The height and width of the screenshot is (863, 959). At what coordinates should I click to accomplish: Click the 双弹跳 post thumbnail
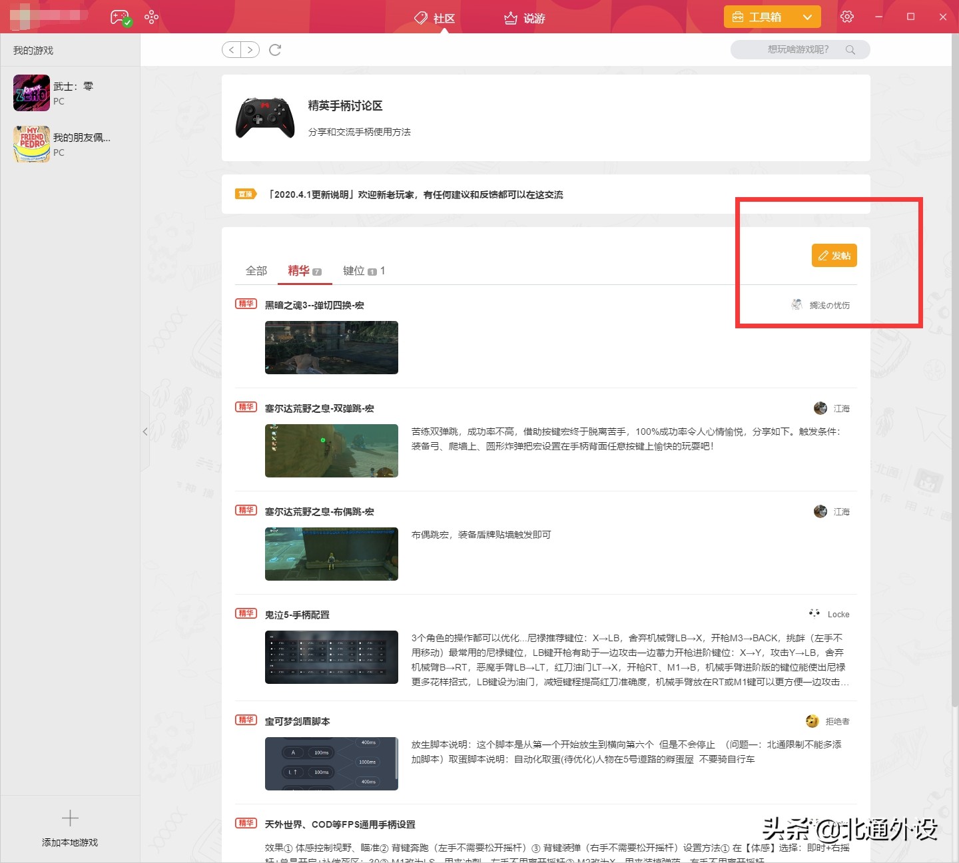332,451
